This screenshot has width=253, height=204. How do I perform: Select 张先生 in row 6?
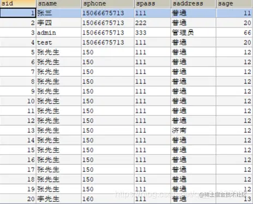click(59, 62)
